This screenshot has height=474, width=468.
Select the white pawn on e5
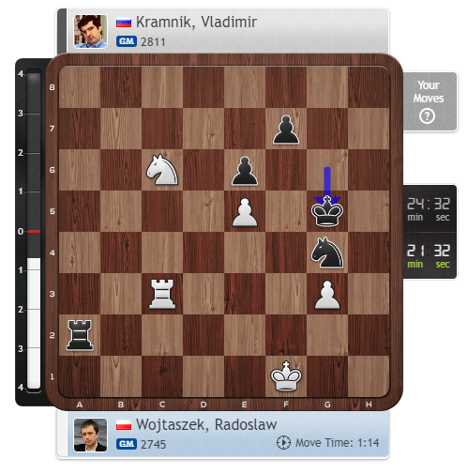click(245, 212)
